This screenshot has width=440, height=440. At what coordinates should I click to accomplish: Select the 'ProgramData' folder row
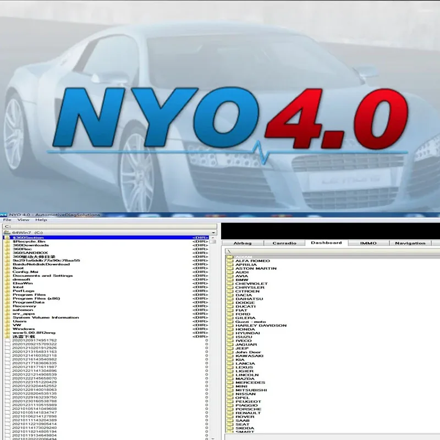pyautogui.click(x=106, y=302)
